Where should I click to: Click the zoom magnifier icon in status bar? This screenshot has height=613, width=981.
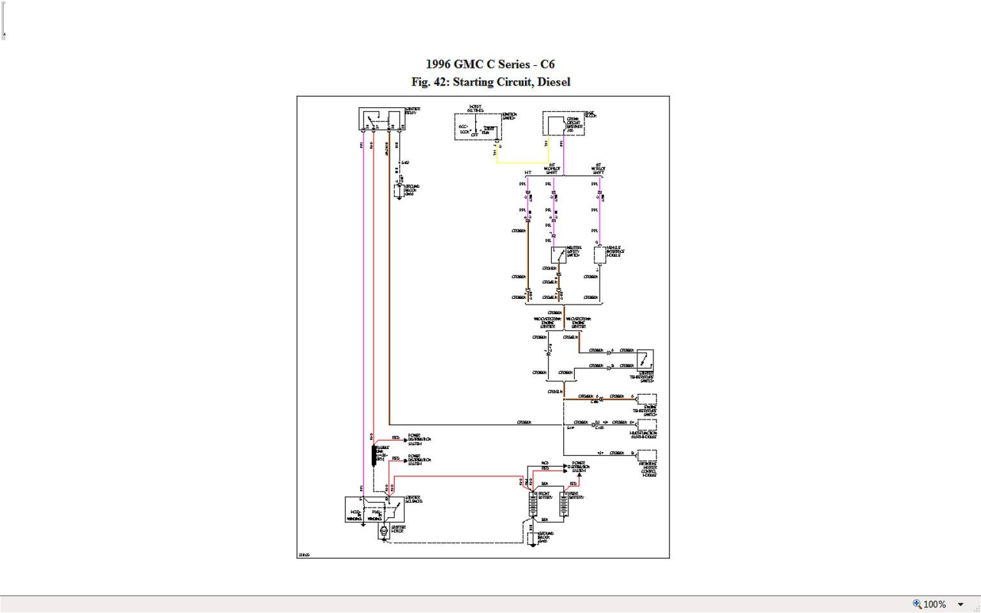(x=916, y=603)
